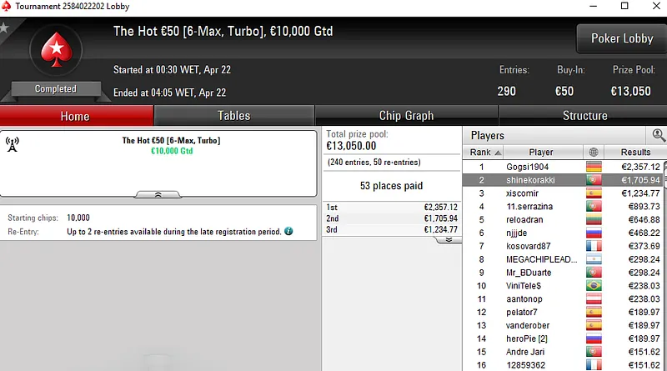Click the Poker Lobby button
Image resolution: width=667 pixels, height=371 pixels.
point(621,38)
